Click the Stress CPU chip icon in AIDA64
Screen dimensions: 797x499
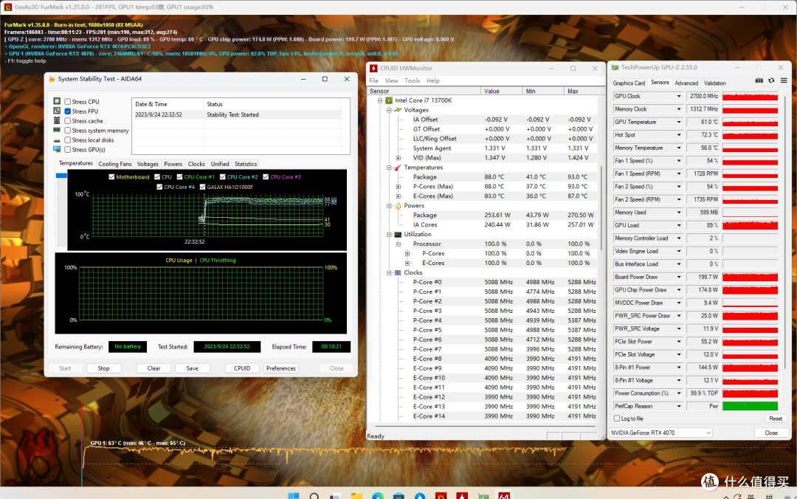coord(57,101)
